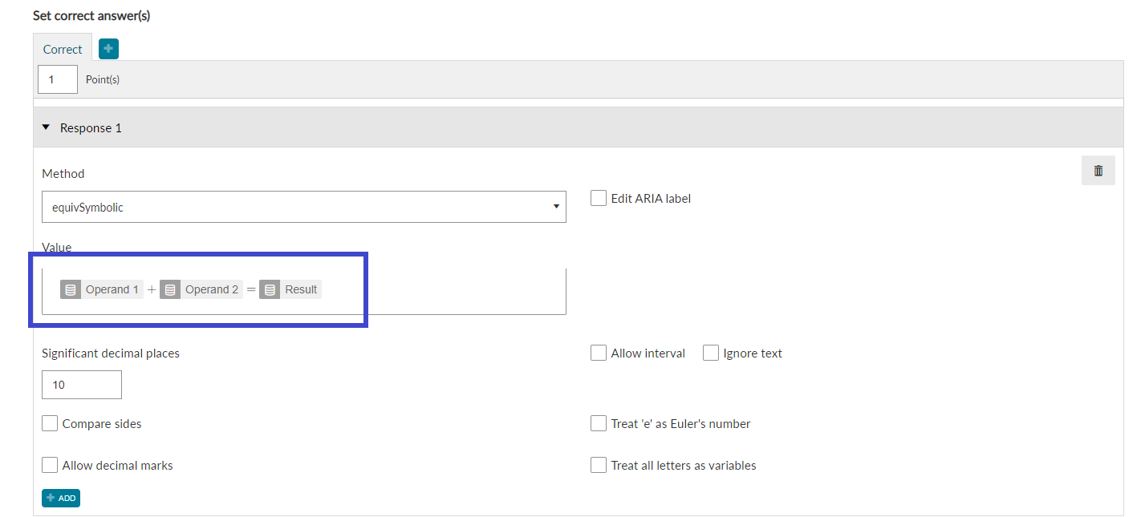Focus the Significant decimal places field
1145x517 pixels.
82,385
